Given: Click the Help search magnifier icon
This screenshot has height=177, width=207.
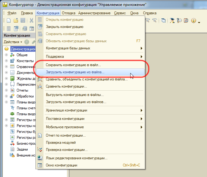Looking at the screenshot, I should [179, 20].
